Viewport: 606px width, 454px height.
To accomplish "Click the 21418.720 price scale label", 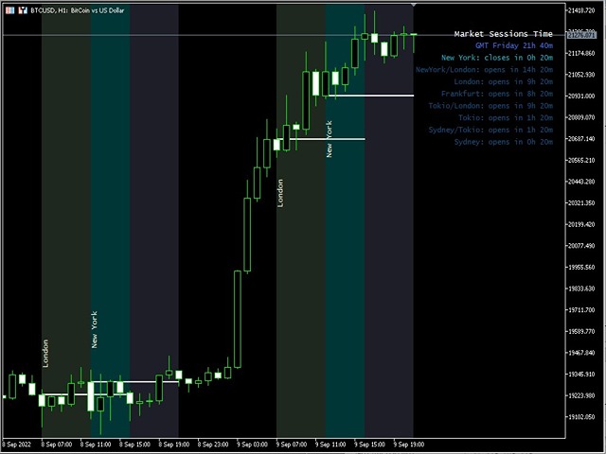I will (x=581, y=10).
